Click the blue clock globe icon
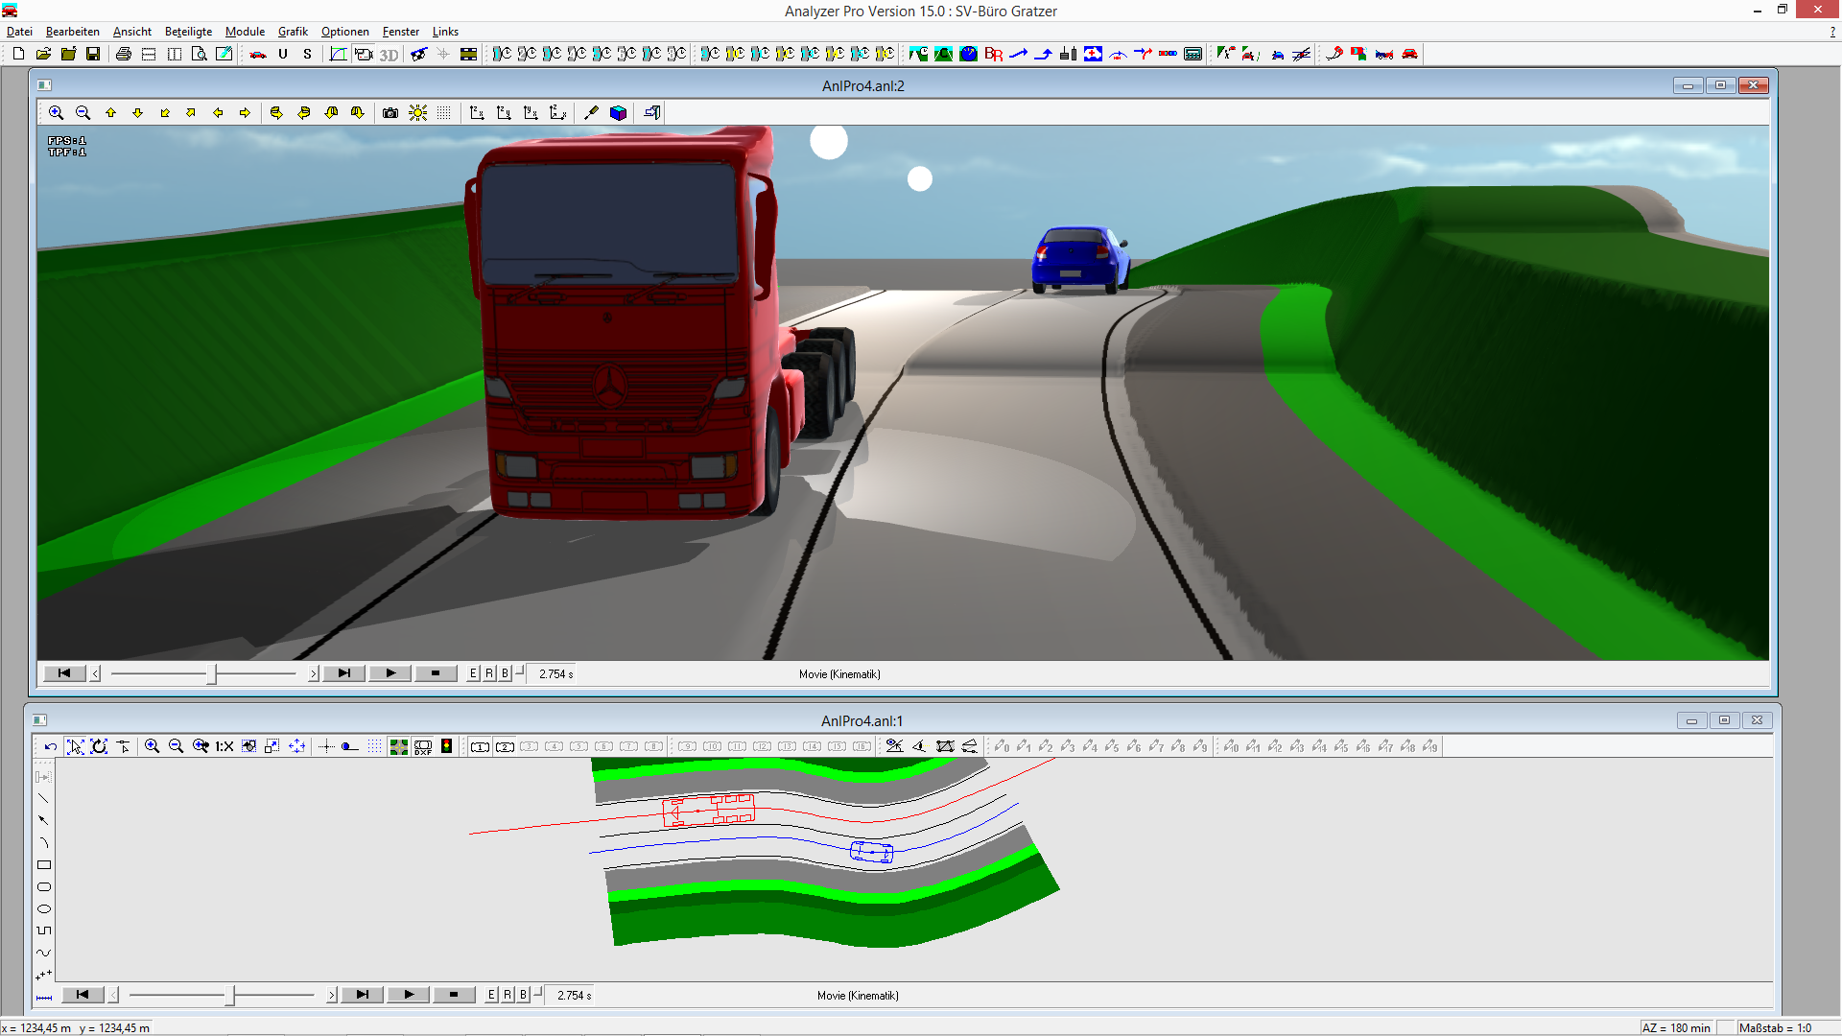Screen dimensions: 1842x1036 pos(969,54)
